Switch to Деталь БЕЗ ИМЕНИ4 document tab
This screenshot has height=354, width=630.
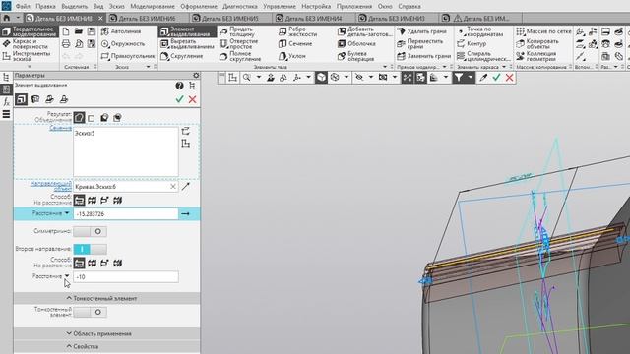tap(313, 19)
